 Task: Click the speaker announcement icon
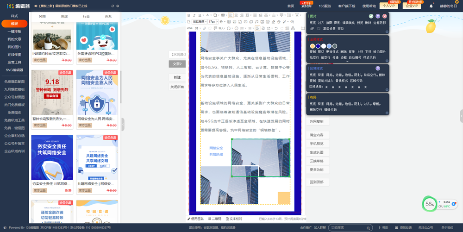point(36,6)
